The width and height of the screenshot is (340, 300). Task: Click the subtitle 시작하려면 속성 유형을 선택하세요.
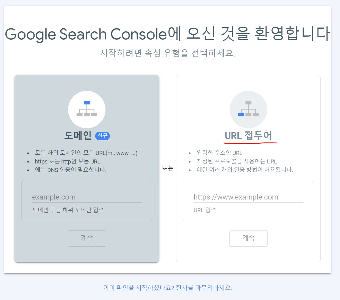coord(168,53)
